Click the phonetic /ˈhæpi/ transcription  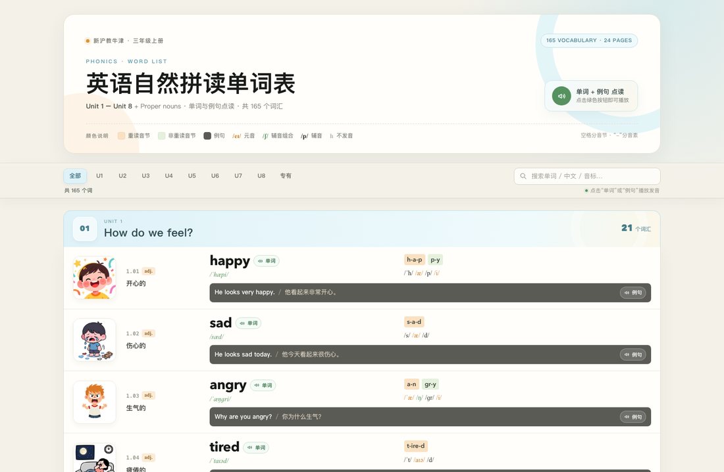point(219,275)
